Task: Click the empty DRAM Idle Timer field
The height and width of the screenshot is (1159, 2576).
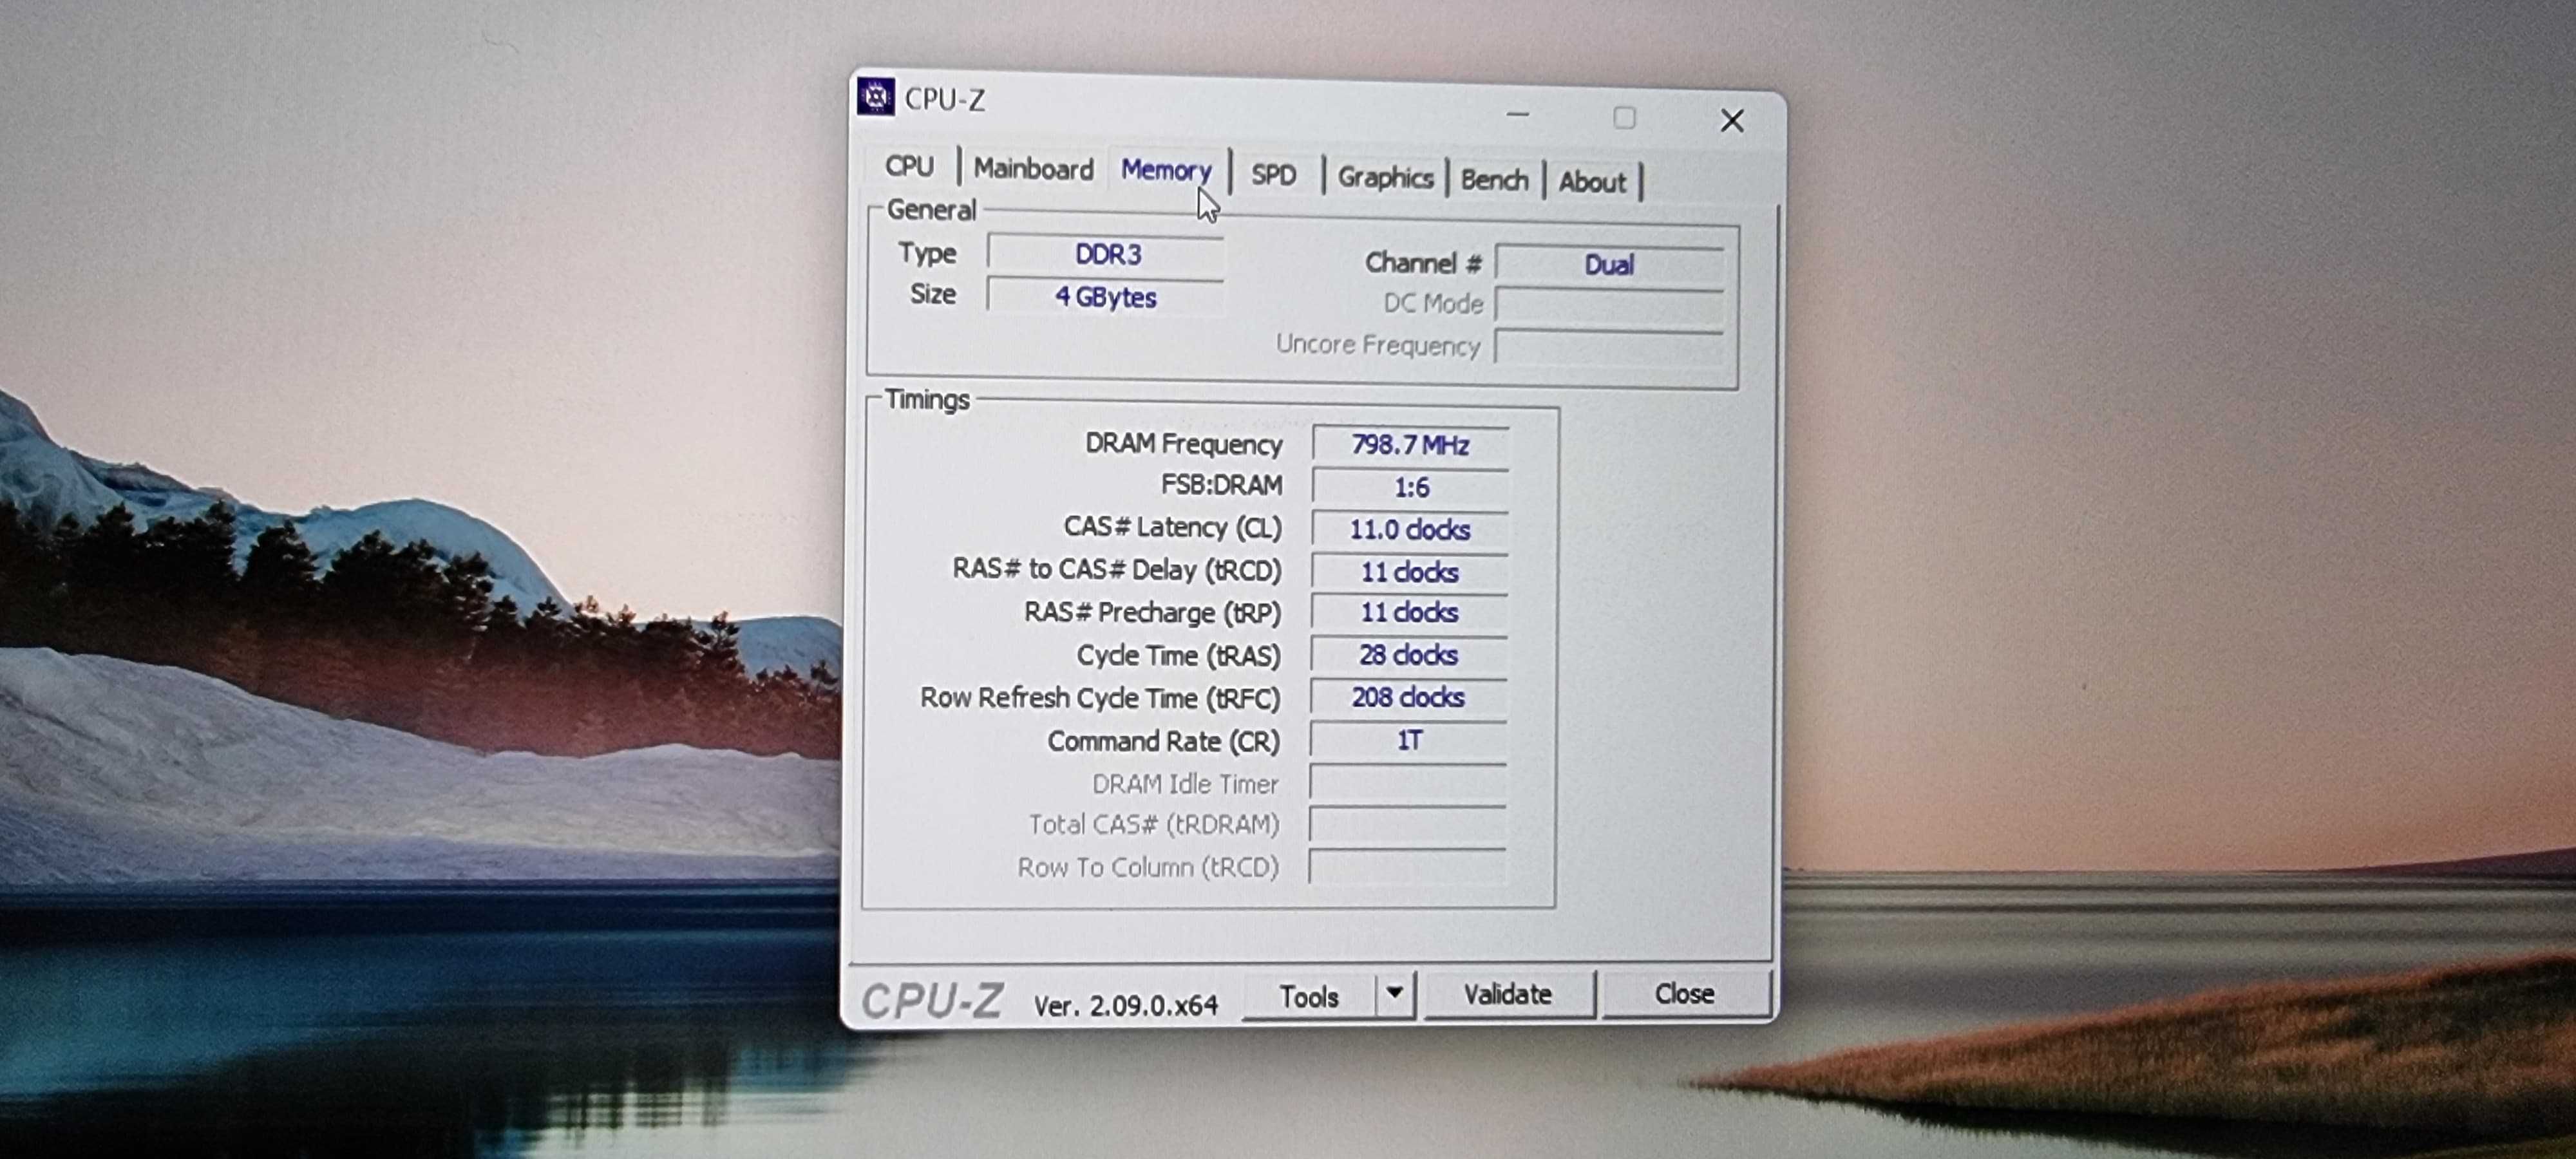Action: click(x=1407, y=783)
